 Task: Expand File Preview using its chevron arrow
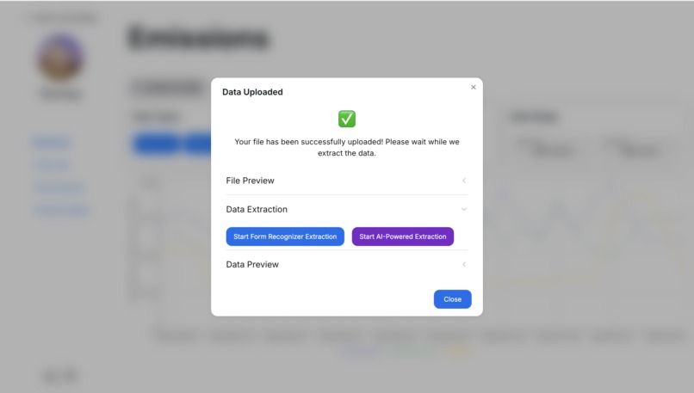point(464,181)
